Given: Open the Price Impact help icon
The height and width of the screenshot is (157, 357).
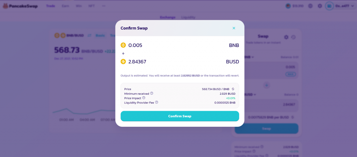Looking at the screenshot, I should [144, 98].
